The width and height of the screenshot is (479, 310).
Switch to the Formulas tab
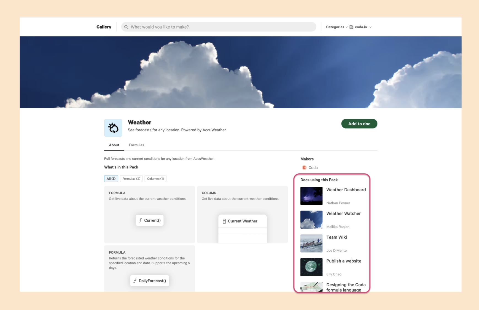click(136, 145)
